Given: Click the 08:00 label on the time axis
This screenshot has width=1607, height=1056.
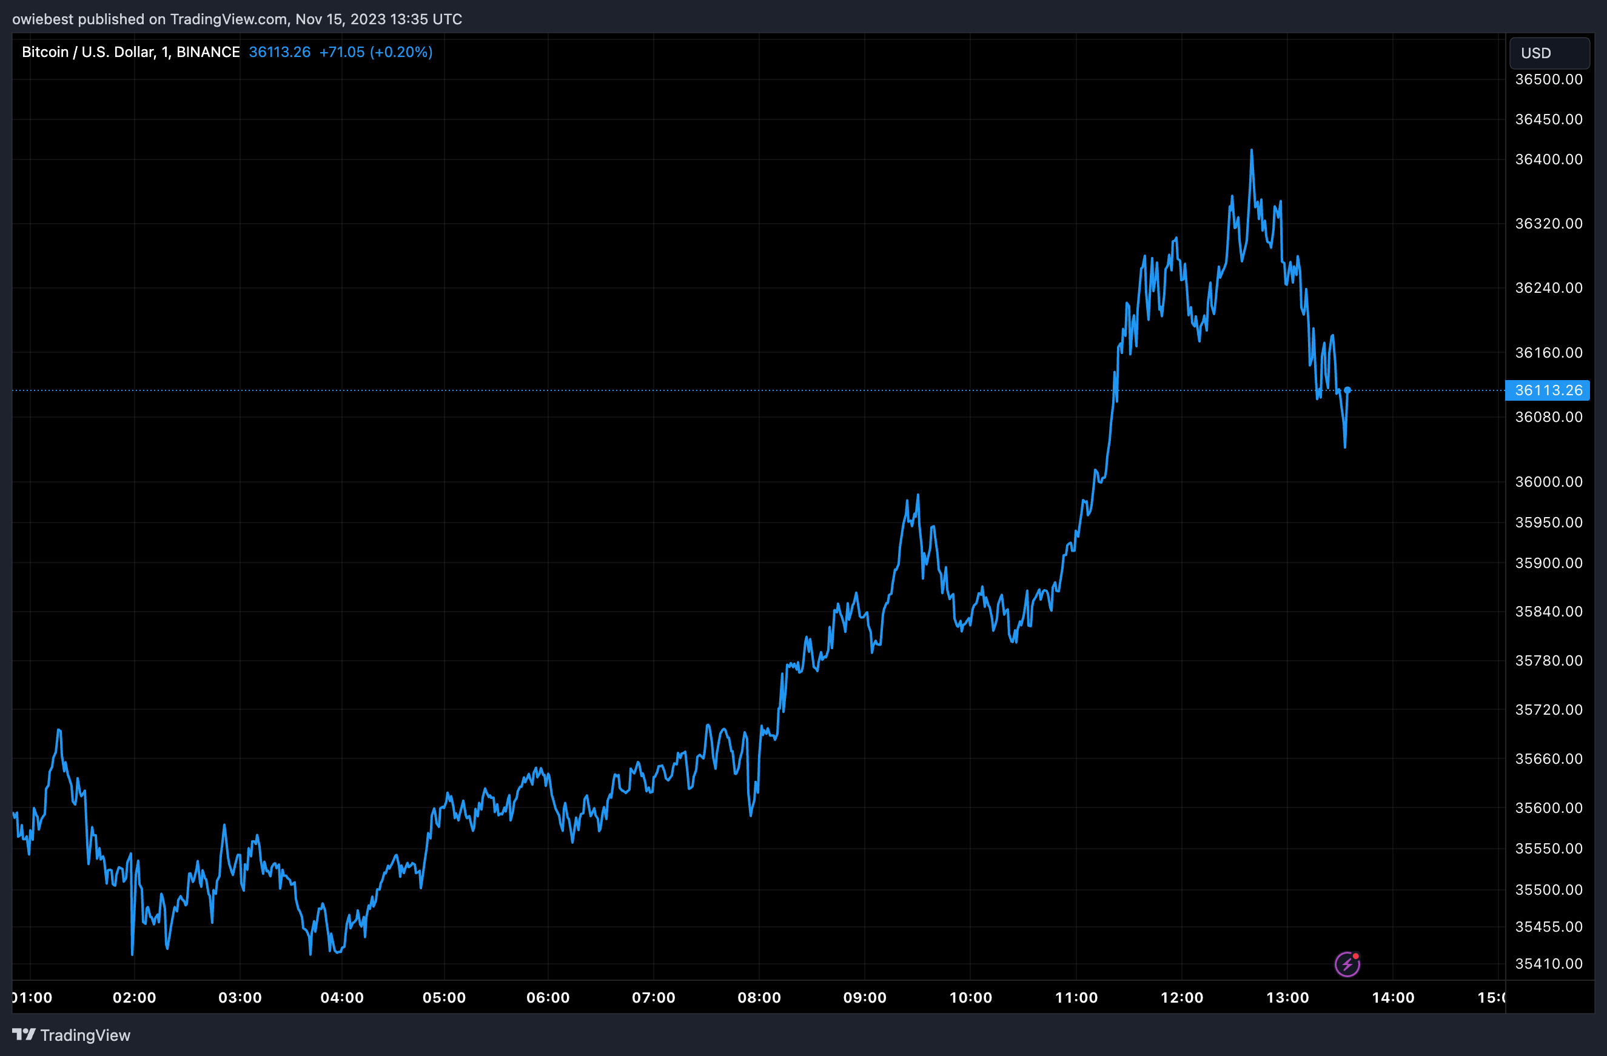Looking at the screenshot, I should tap(759, 997).
